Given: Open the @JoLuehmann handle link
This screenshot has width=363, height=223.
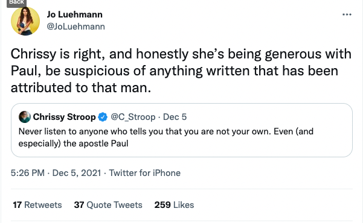Looking at the screenshot, I should tap(75, 27).
